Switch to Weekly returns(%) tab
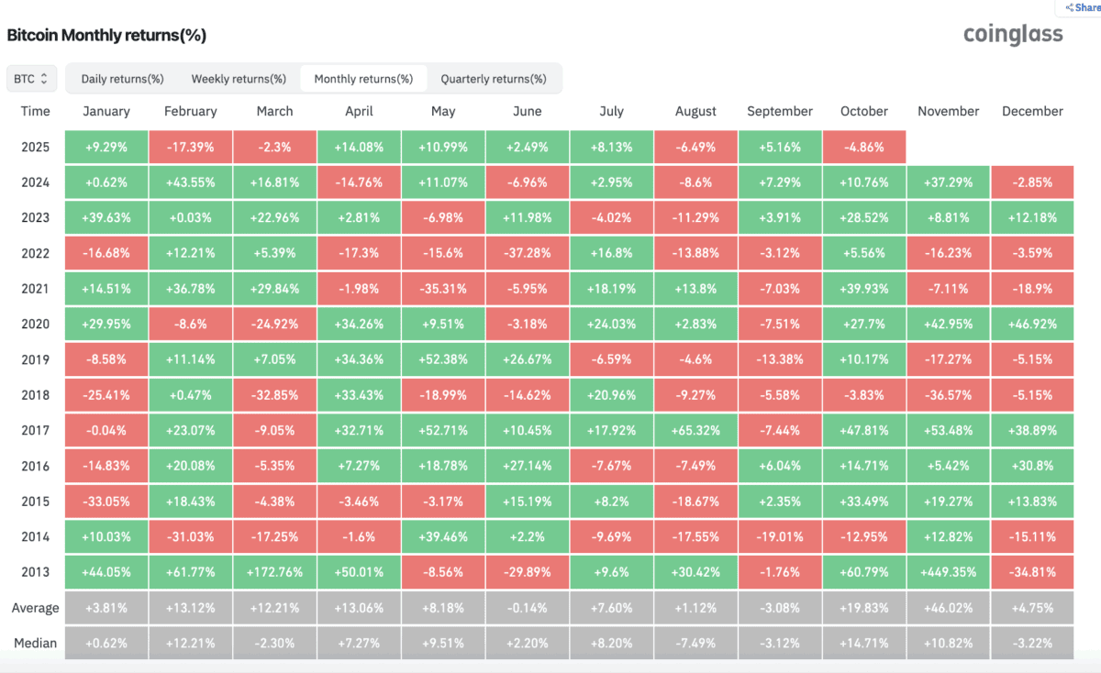The height and width of the screenshot is (673, 1101). click(x=239, y=79)
